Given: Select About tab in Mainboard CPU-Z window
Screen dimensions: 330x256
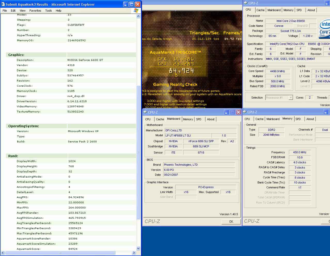Looking at the screenshot, I should click(211, 119).
